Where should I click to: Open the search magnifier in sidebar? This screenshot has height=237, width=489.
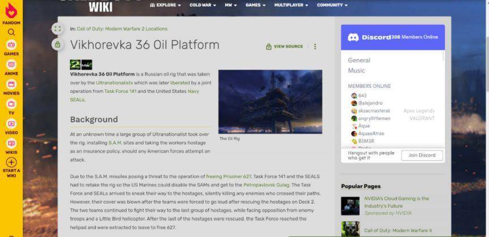pyautogui.click(x=11, y=32)
